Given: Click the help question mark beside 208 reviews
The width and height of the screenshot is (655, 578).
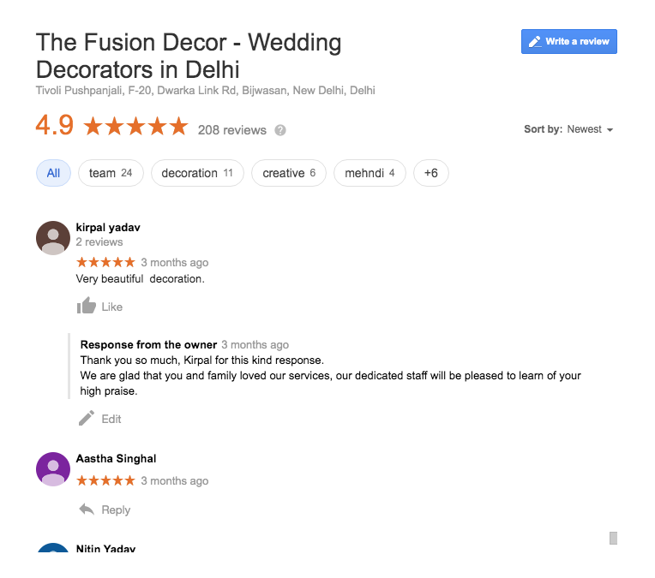Looking at the screenshot, I should (280, 130).
